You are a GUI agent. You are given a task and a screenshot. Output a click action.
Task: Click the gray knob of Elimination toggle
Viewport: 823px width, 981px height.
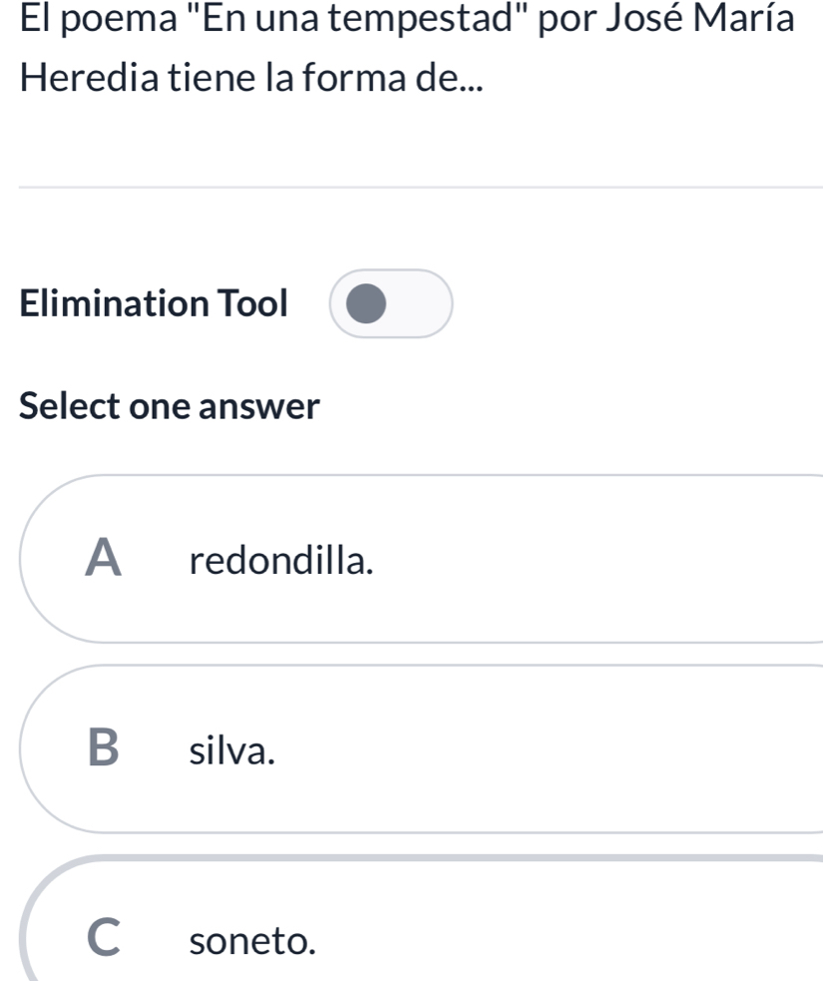366,303
